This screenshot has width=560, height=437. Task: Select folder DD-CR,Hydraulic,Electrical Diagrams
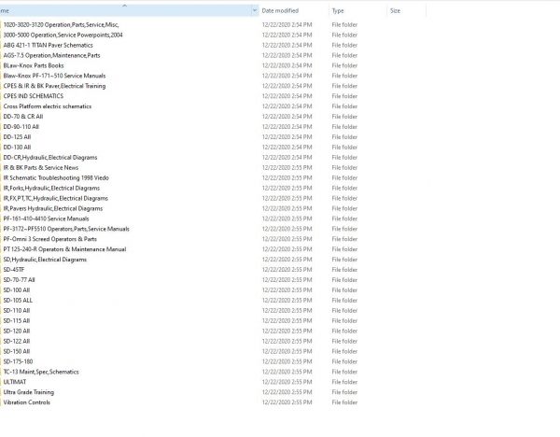[x=50, y=157]
